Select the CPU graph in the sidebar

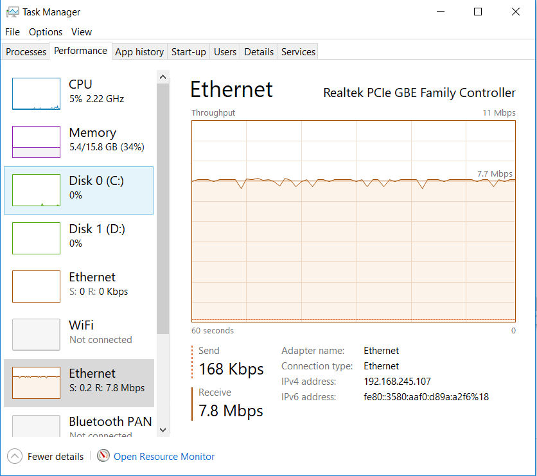click(x=36, y=93)
